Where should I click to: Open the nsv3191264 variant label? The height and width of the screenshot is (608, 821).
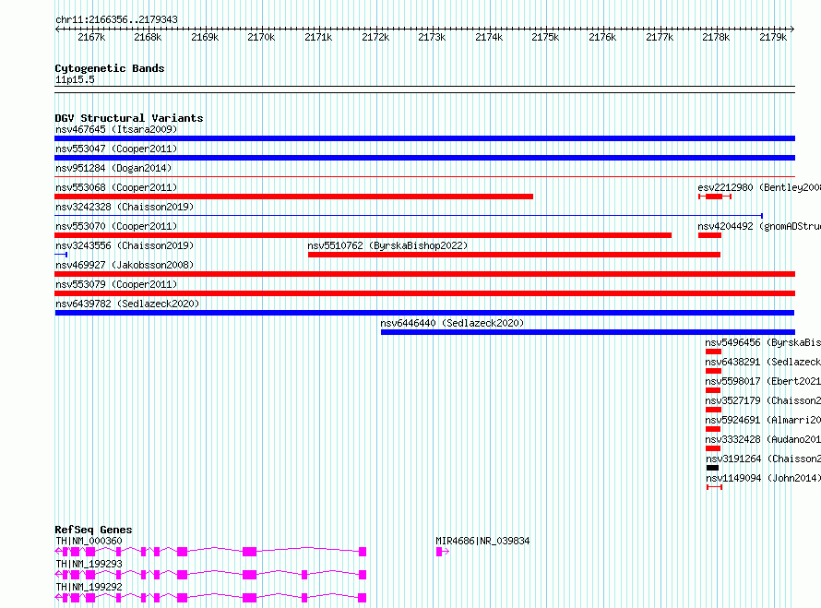[x=764, y=459]
